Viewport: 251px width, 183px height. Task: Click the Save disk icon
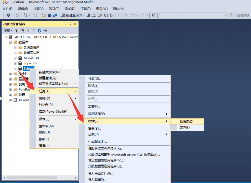[x=49, y=15]
